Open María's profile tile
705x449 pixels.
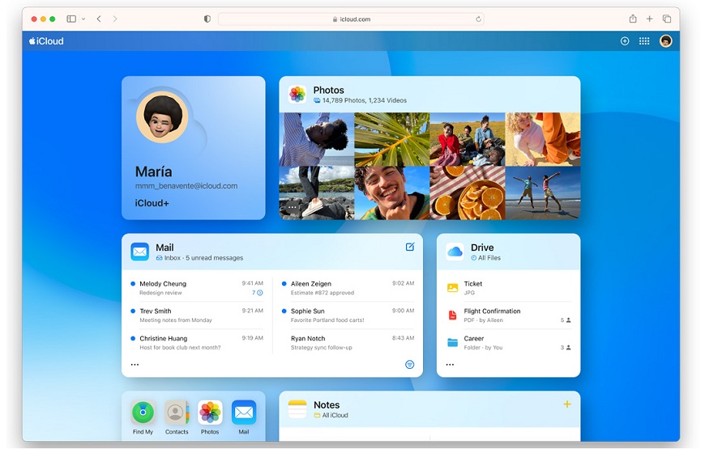coord(194,148)
